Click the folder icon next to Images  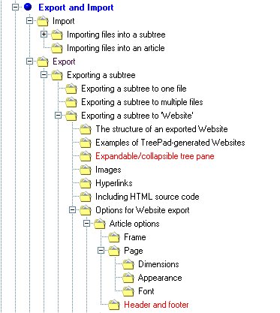click(86, 170)
